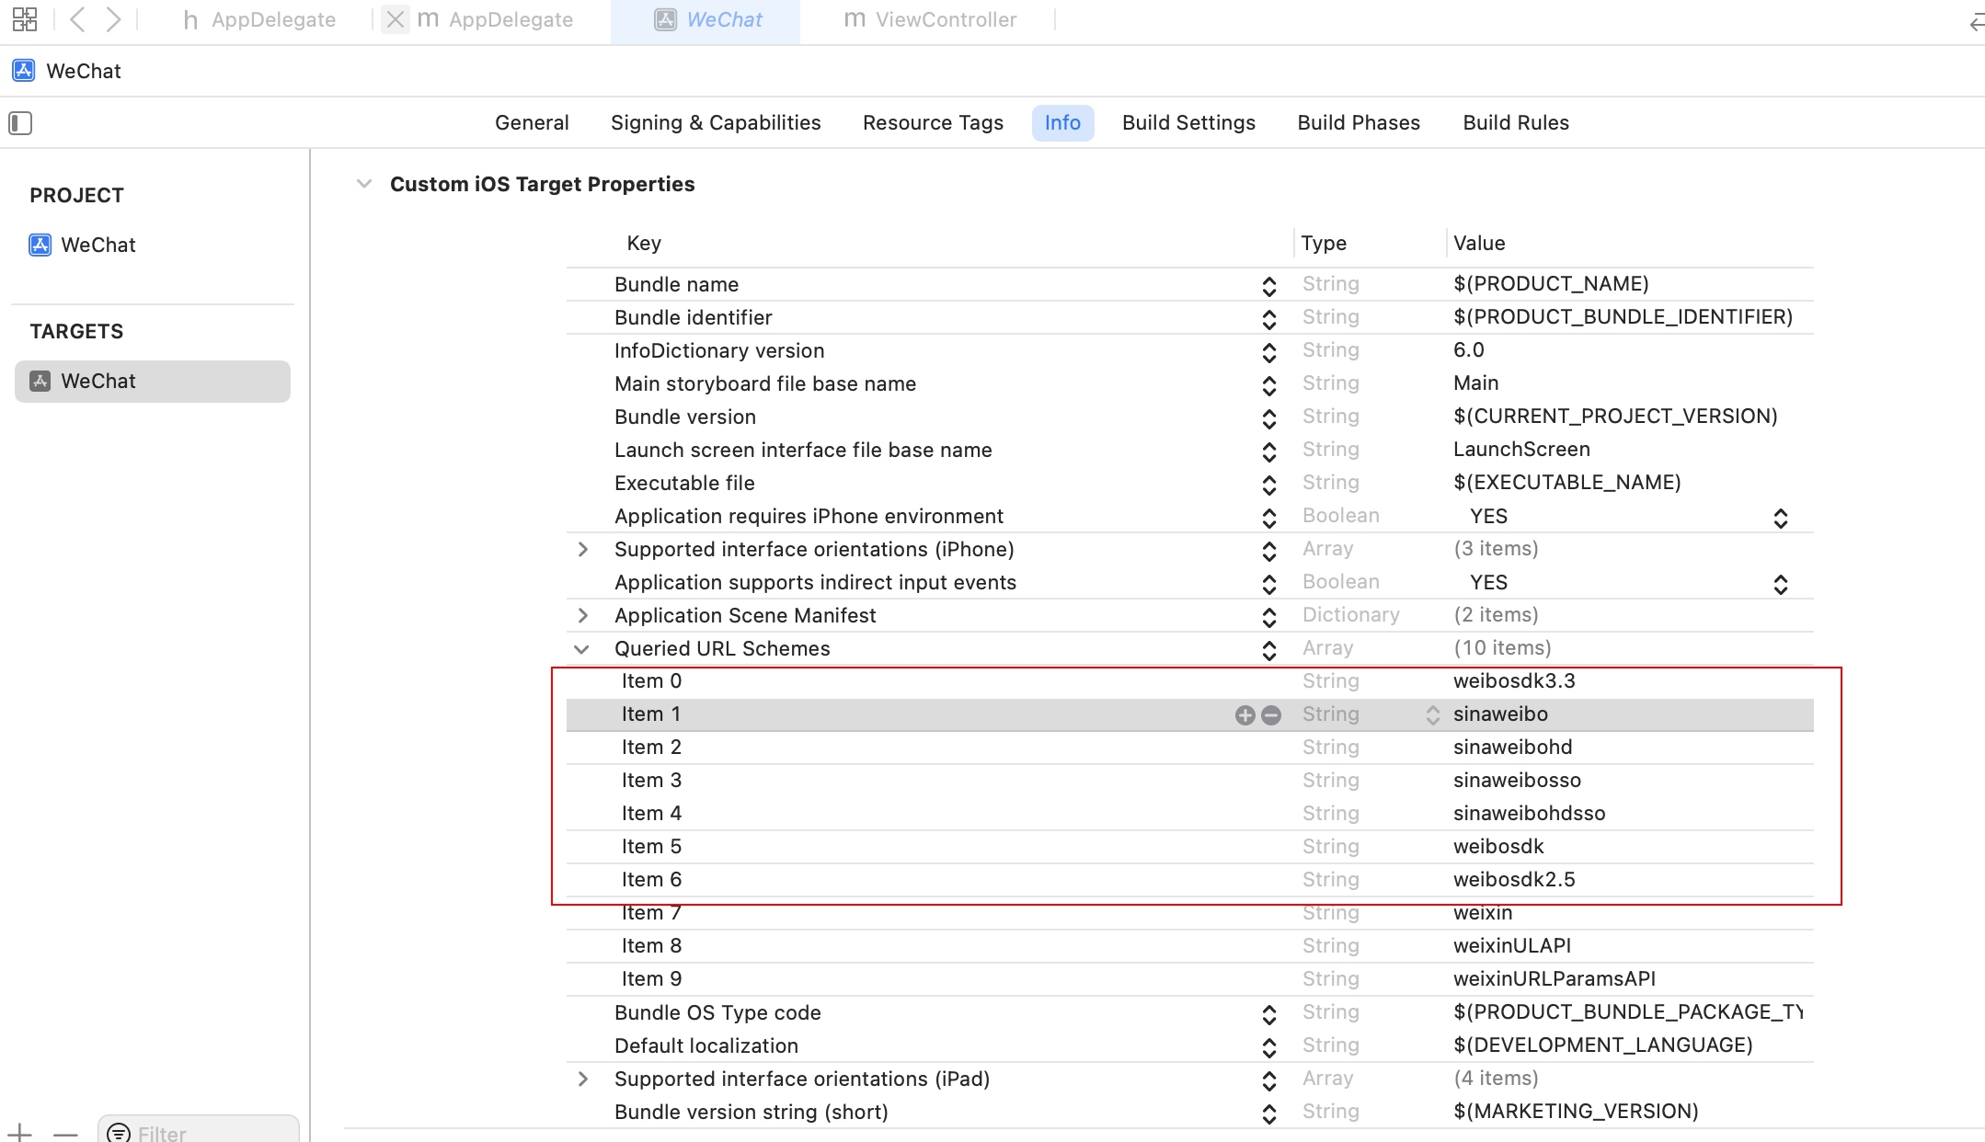Viewport: 1985px width, 1142px height.
Task: Toggle Application supports indirect input events value
Action: 1780,584
